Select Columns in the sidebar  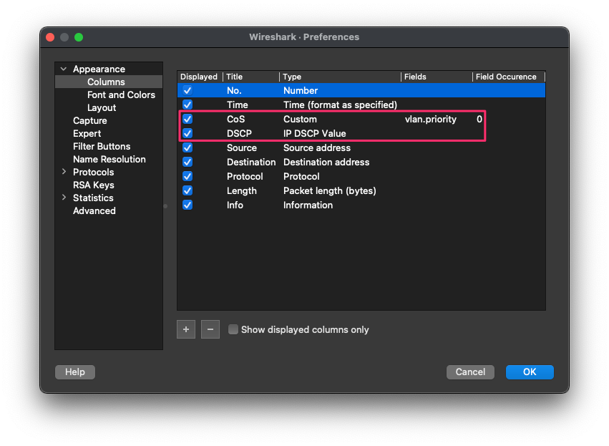pyautogui.click(x=106, y=82)
